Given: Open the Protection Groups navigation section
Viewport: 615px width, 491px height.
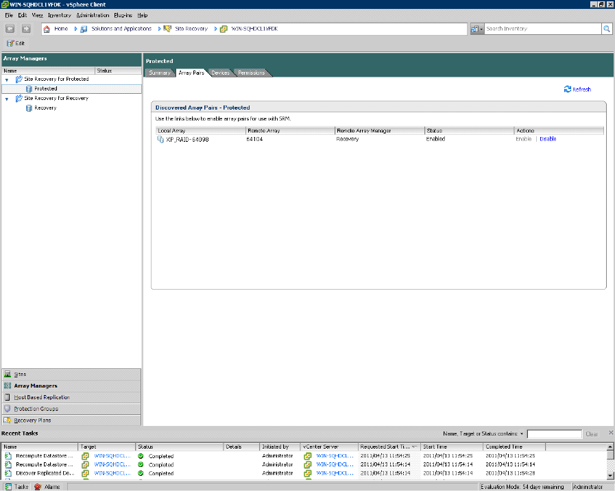Looking at the screenshot, I should tap(36, 409).
